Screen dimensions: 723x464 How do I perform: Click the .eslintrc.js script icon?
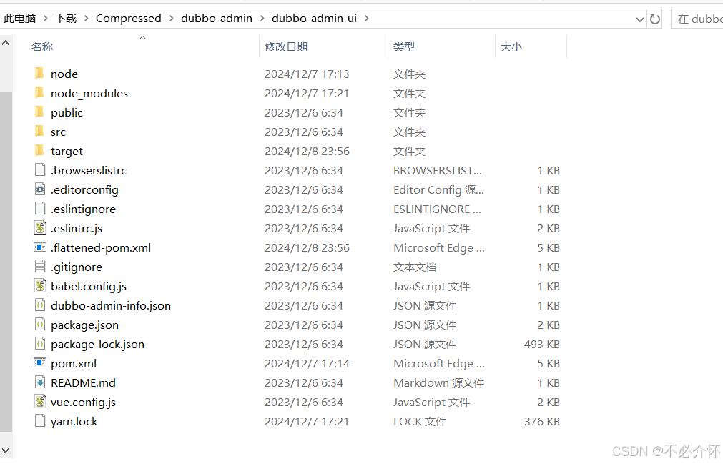[40, 227]
